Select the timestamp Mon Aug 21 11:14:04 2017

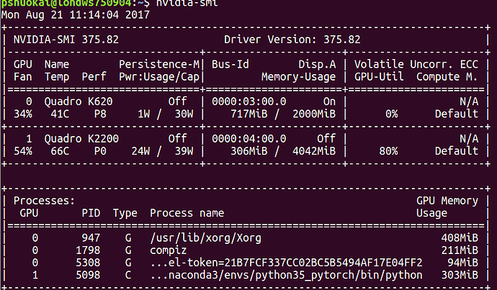click(x=76, y=15)
